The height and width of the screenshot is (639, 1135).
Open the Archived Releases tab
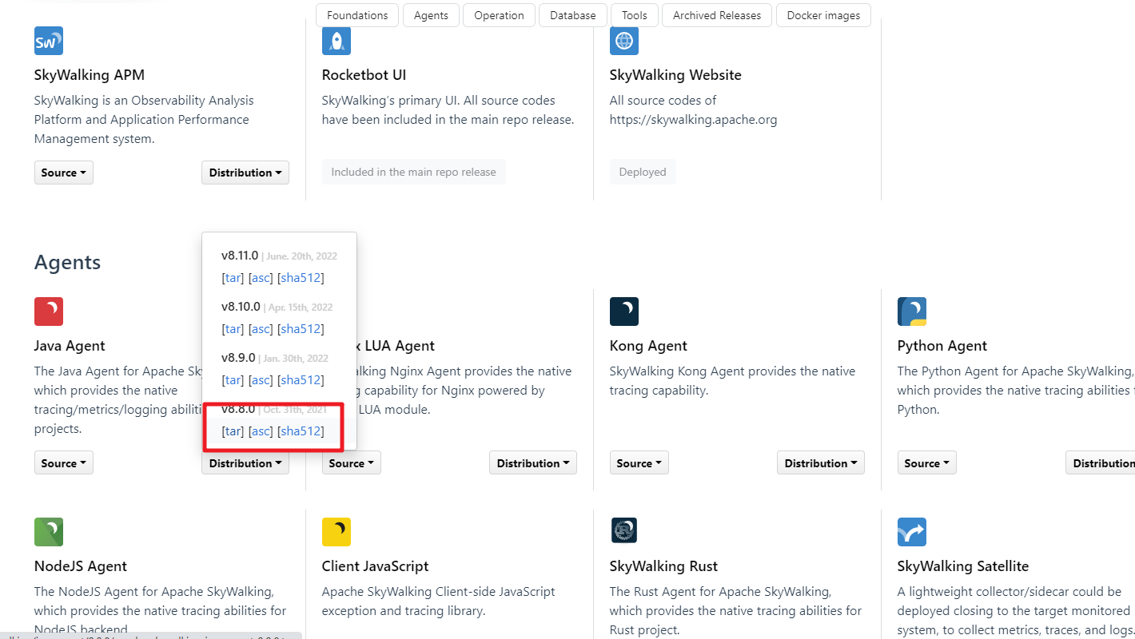click(717, 15)
